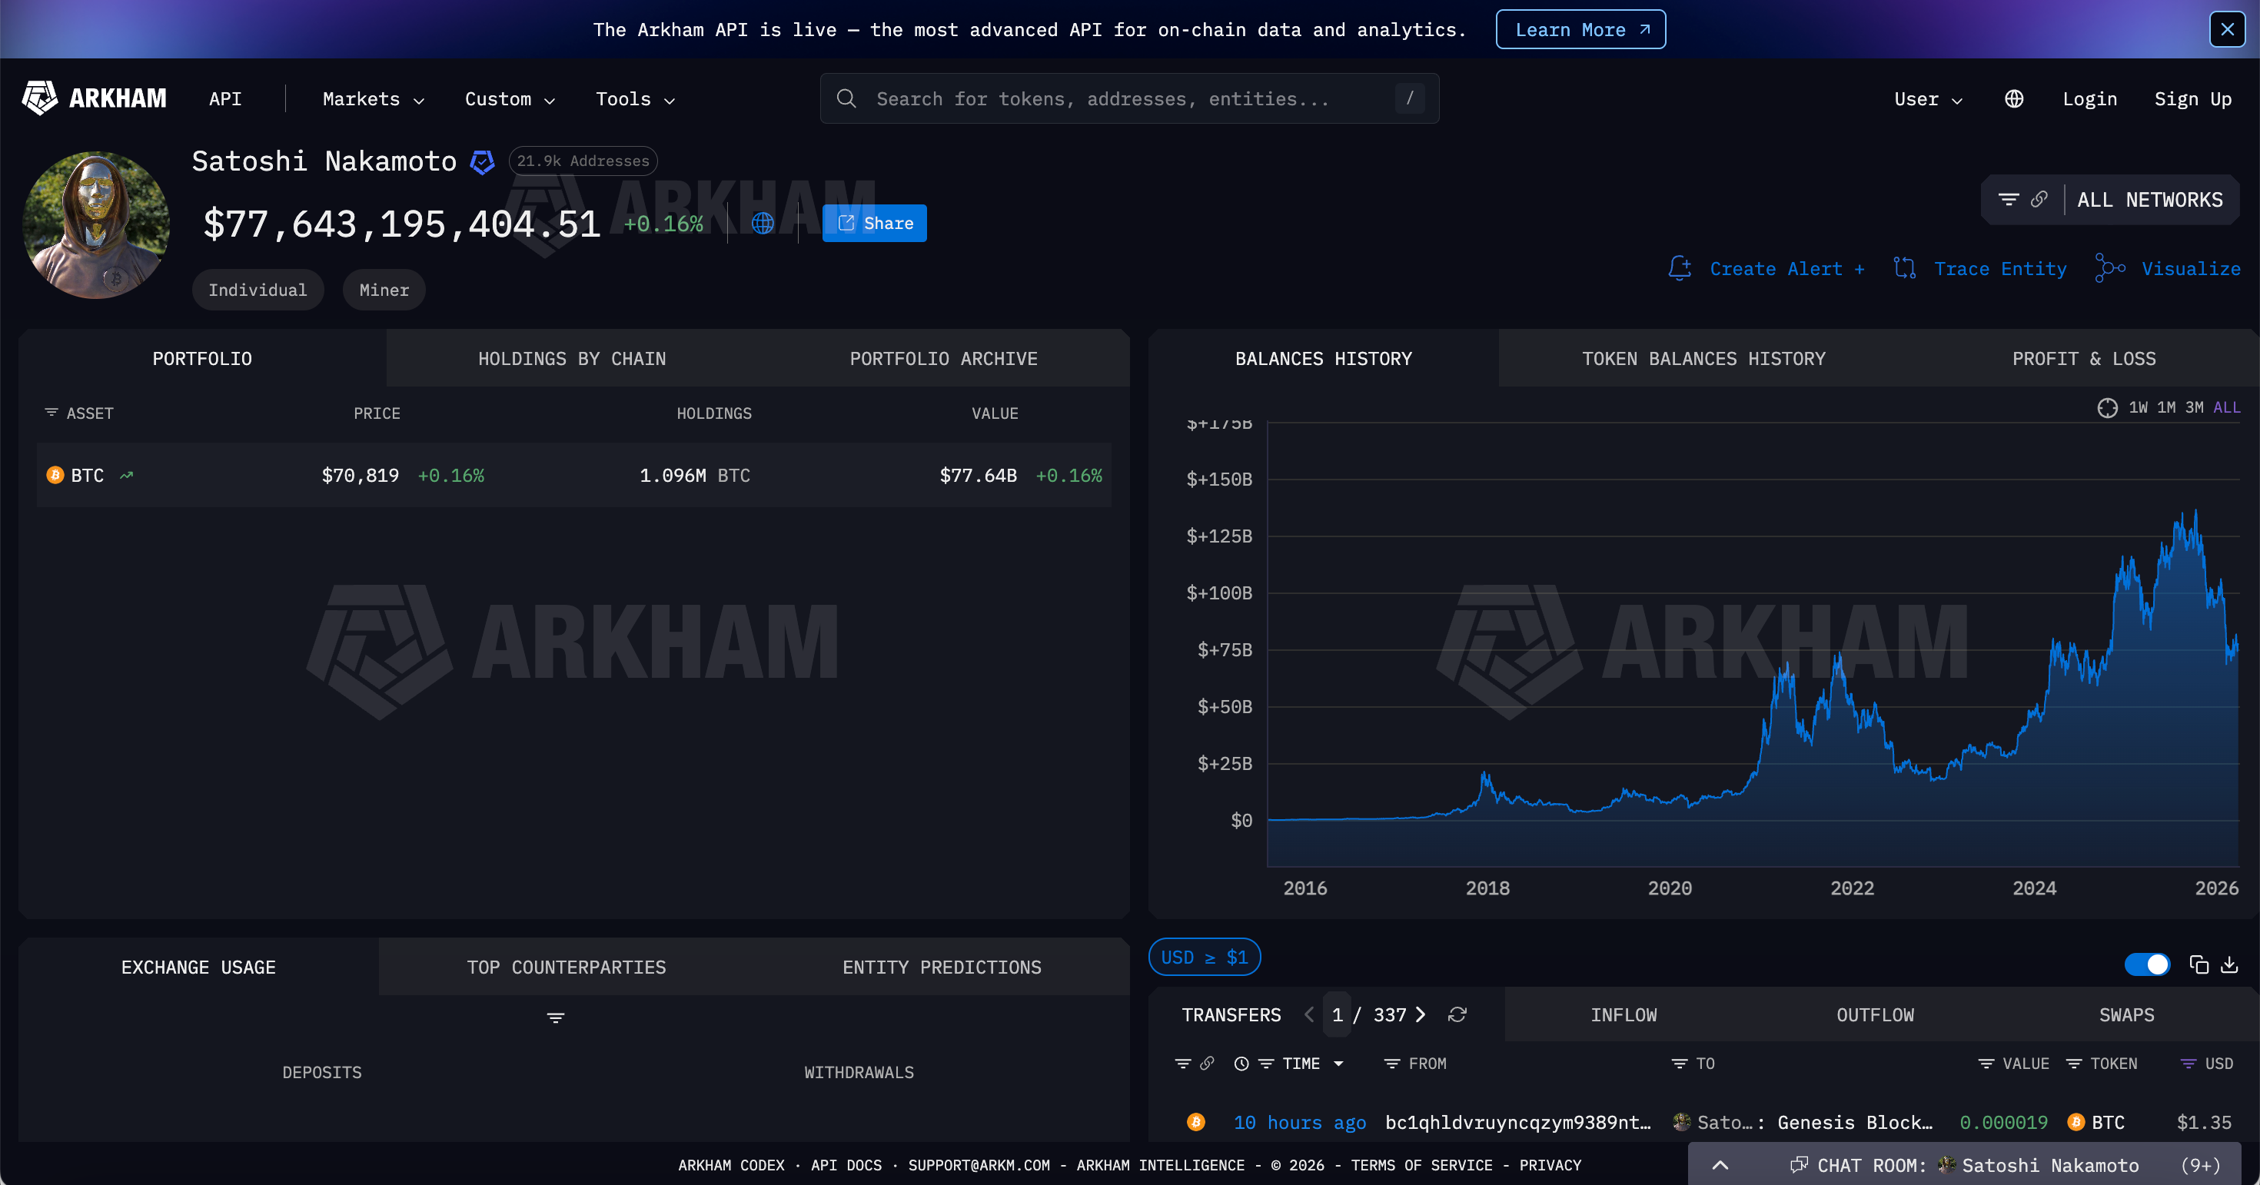2260x1185 pixels.
Task: Switch to Holdings By Chain tab
Action: 571,359
